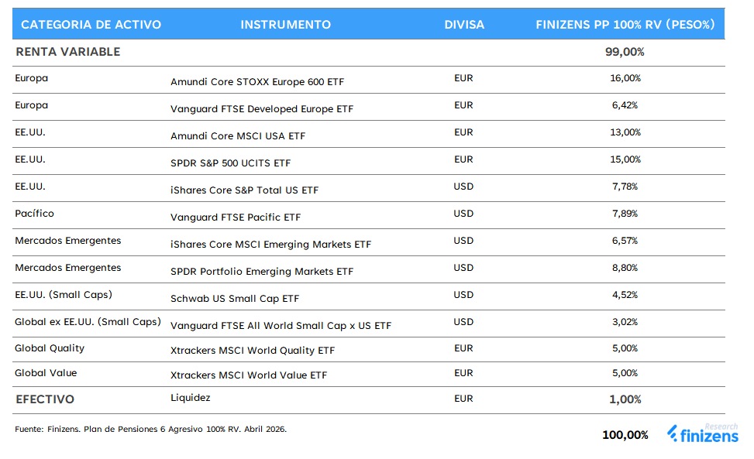Screen dimensions: 754x459
Task: Click the 3,02% weight cell
Action: coord(625,322)
